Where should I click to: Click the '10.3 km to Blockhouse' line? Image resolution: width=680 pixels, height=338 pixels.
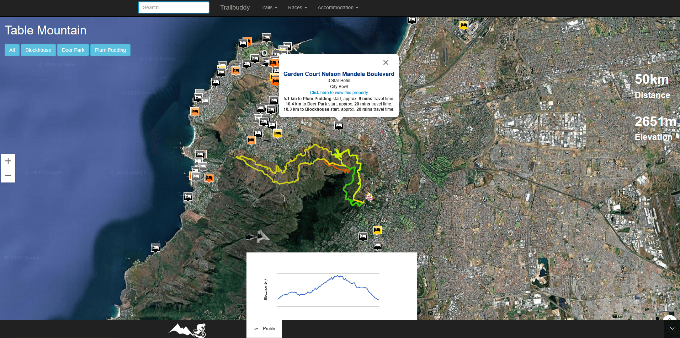[339, 109]
